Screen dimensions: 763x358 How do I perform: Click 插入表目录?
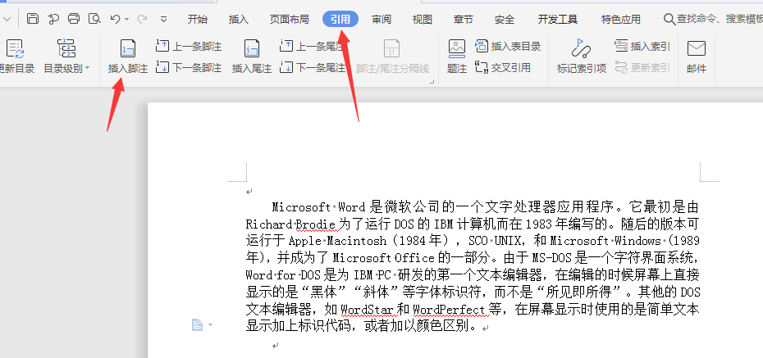pyautogui.click(x=508, y=47)
